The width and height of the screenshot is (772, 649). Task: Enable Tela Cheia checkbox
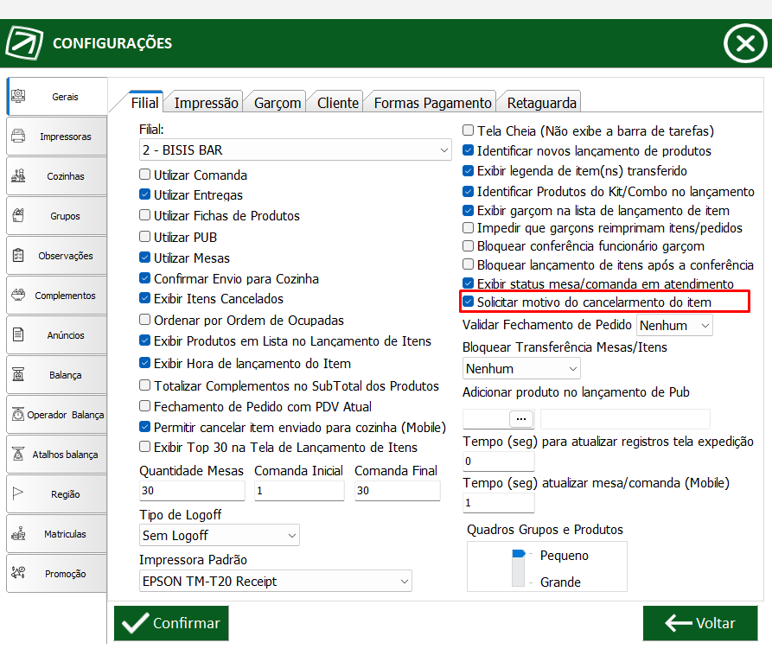tap(469, 130)
